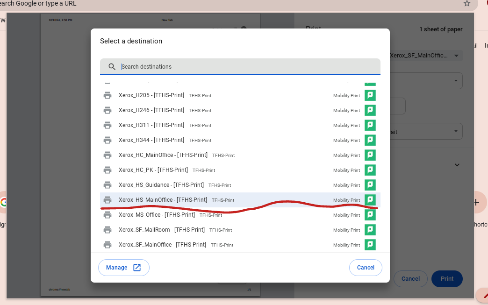Click Print in the background print panel
This screenshot has width=488, height=305.
click(x=446, y=278)
